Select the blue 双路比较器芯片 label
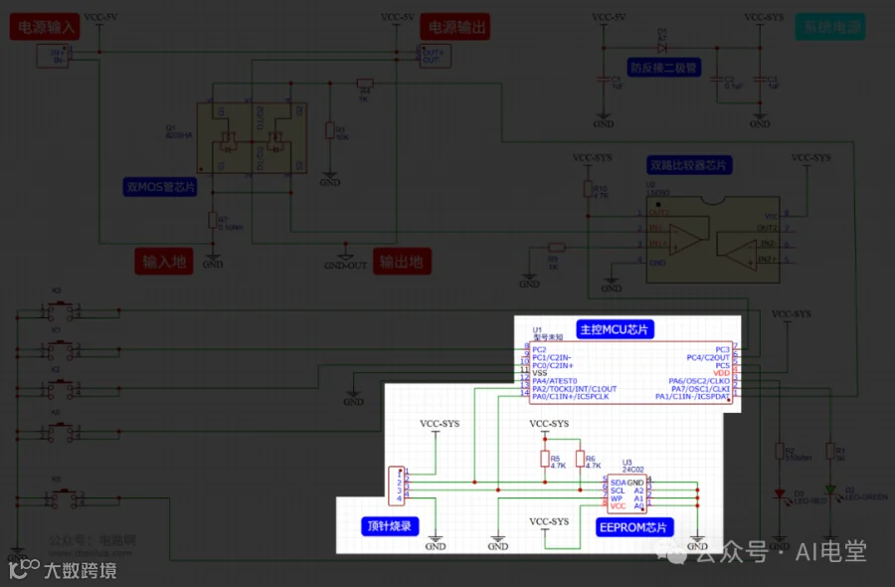Viewport: 895px width, 587px height. [689, 165]
